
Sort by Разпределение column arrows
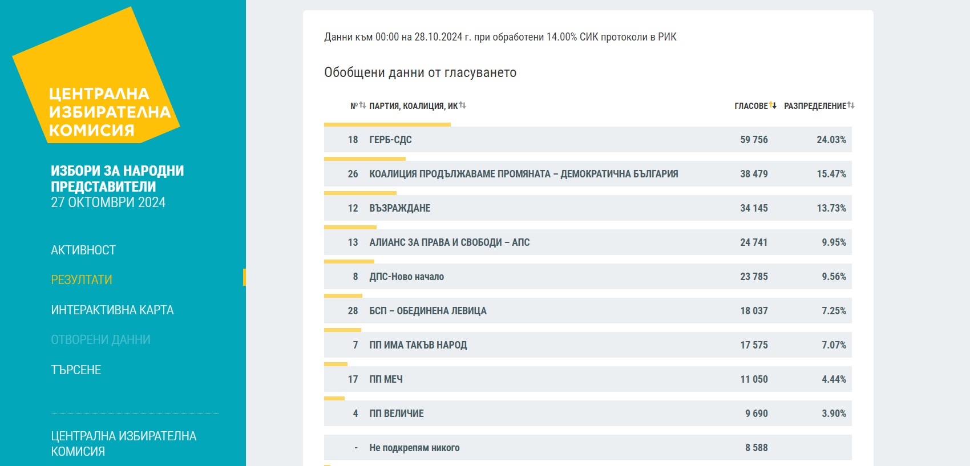851,105
